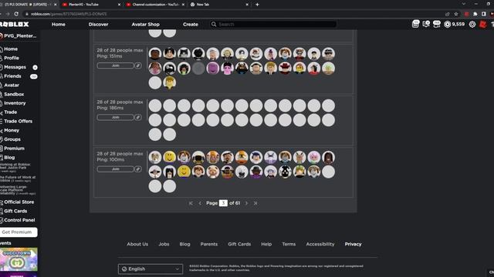
Task: Copy link icon beside Join for Ping 151ms server
Action: 138,65
